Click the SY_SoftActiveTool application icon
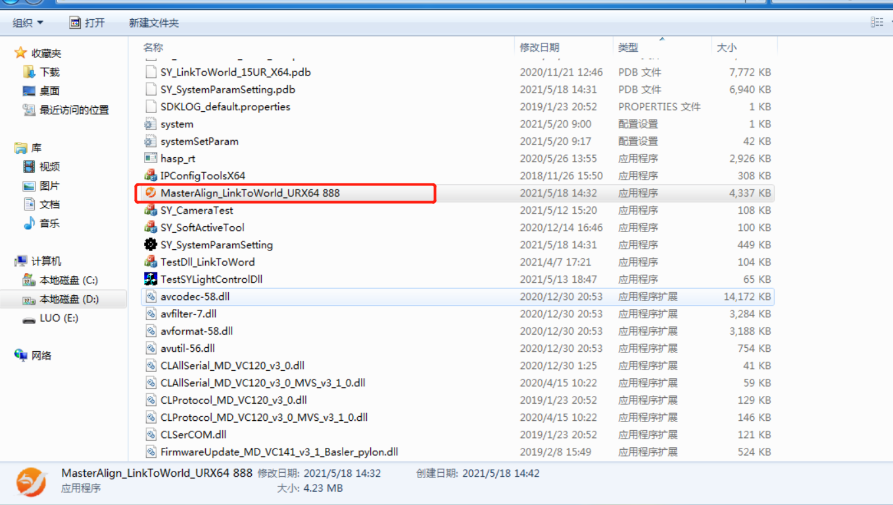 pyautogui.click(x=151, y=228)
